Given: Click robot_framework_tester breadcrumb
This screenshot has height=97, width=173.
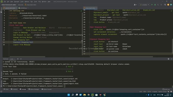Looking at the screenshot, I should click(9, 5).
